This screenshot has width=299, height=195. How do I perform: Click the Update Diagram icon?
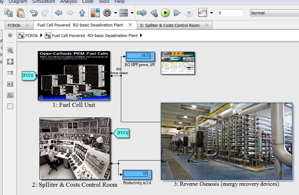[x=141, y=13]
